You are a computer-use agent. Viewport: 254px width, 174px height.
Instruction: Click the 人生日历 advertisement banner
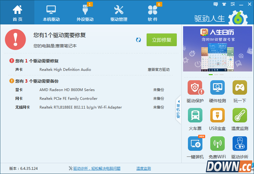point(217,49)
